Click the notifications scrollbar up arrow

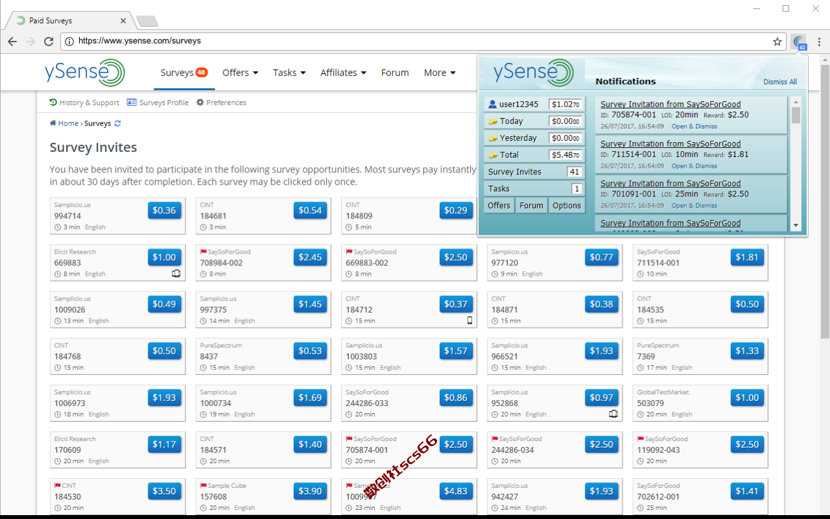tap(796, 102)
